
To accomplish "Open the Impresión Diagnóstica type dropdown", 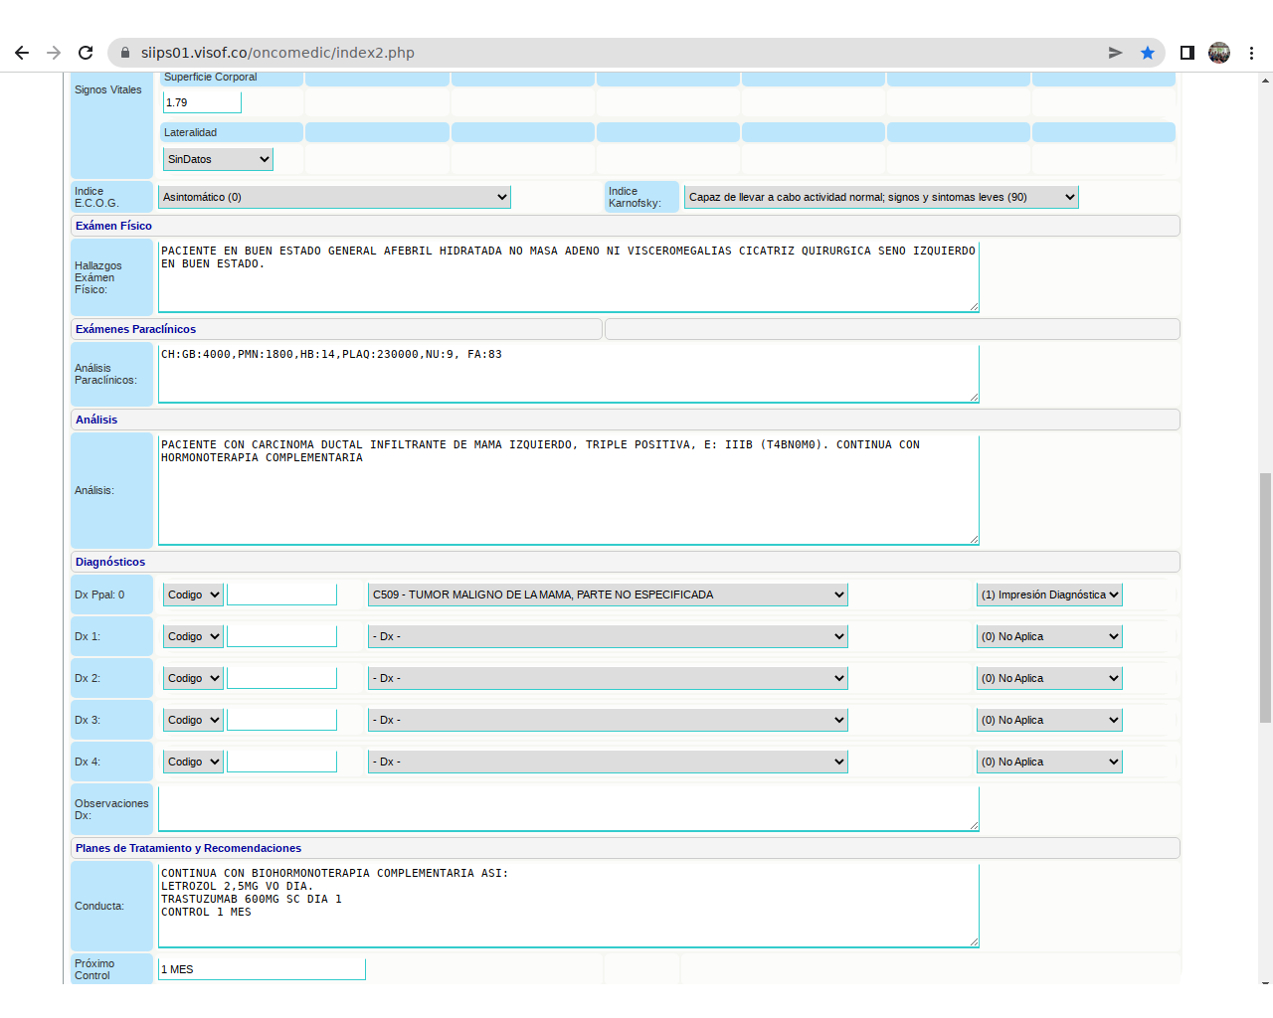I will click(1049, 594).
